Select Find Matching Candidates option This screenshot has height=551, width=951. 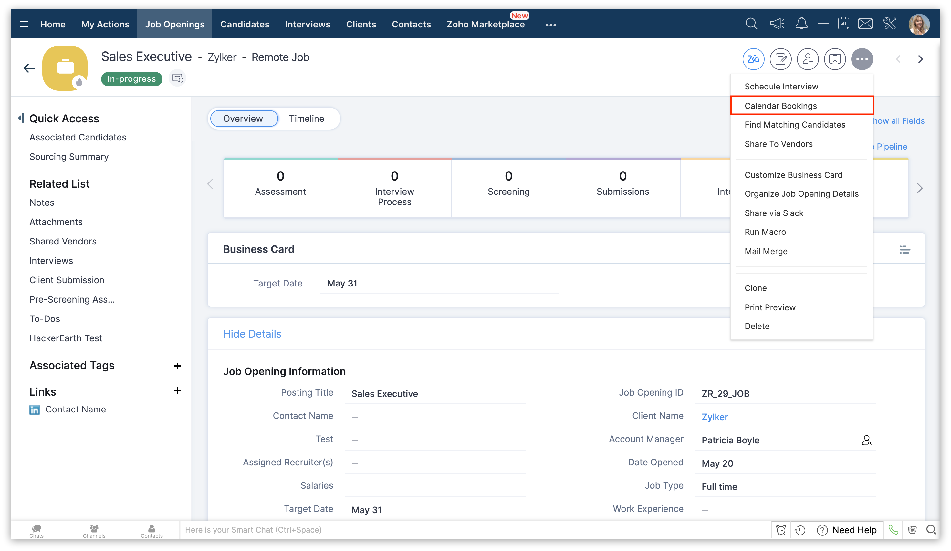(802, 125)
